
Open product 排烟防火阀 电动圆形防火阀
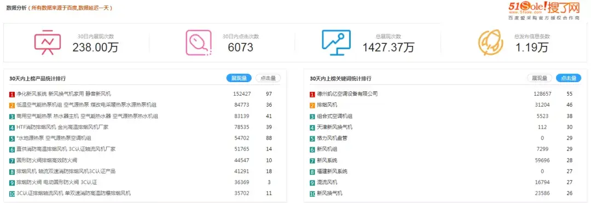coord(57,182)
